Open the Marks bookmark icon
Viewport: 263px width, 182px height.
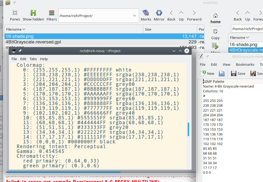tap(146, 13)
